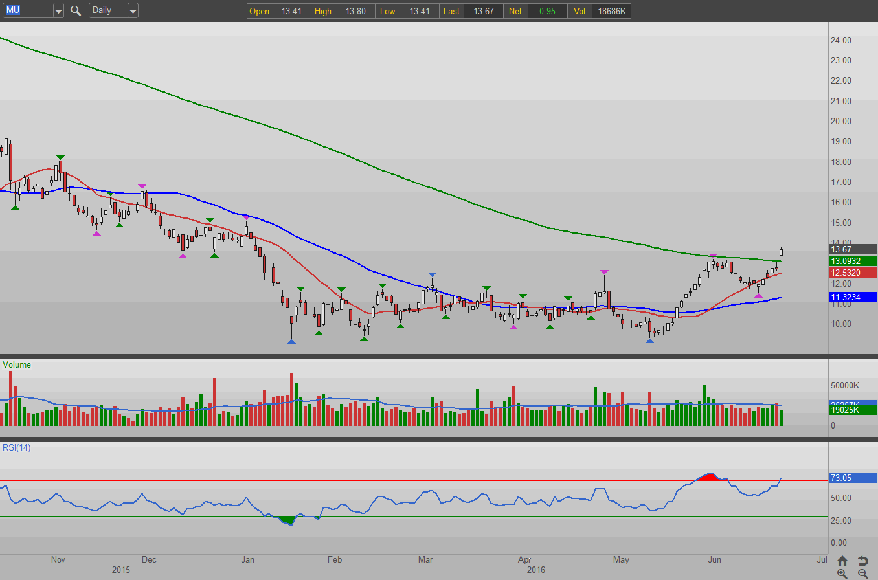The image size is (878, 580).
Task: Click the undo arrow icon
Action: [x=862, y=561]
